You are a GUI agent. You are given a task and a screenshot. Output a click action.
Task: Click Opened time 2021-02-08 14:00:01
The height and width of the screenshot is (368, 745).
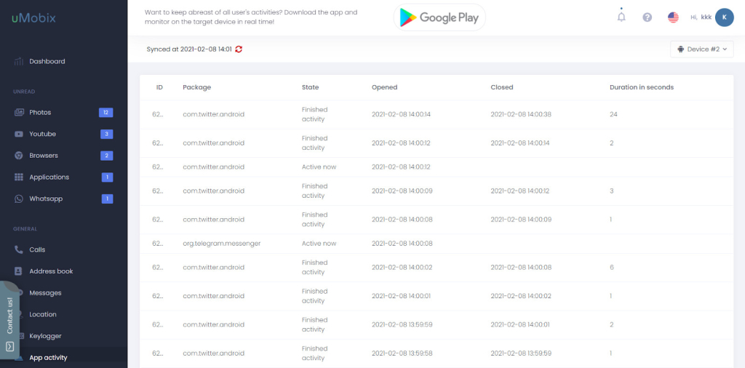401,296
